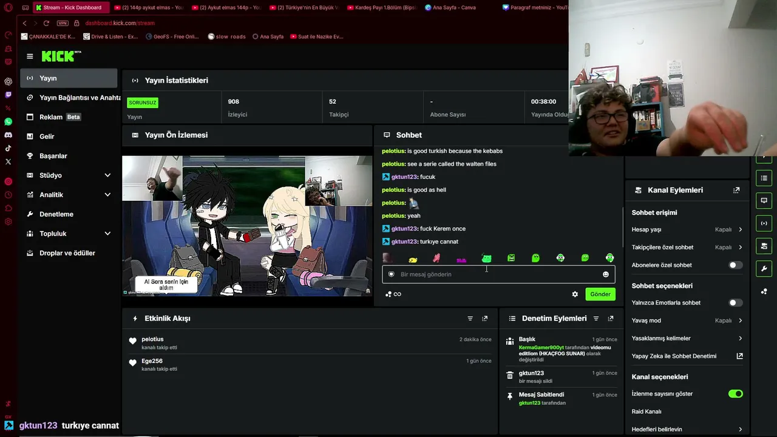Open X in the Opera sidebar
This screenshot has height=437, width=777.
click(x=8, y=161)
